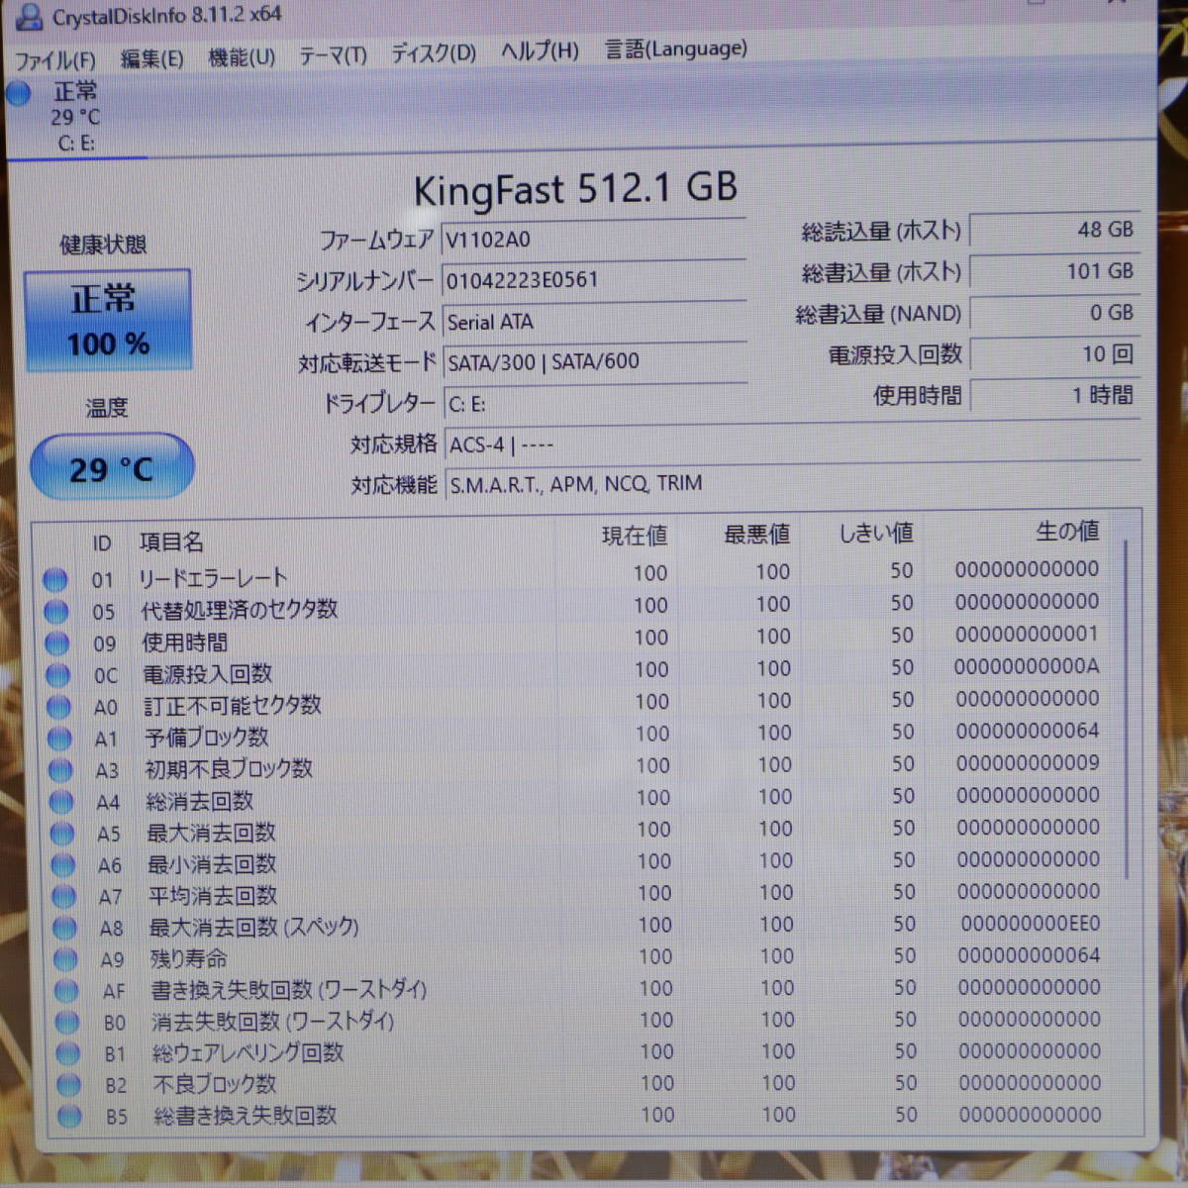Click status orb for A4 総消去回数
Viewport: 1188px width, 1188px height.
tap(61, 802)
